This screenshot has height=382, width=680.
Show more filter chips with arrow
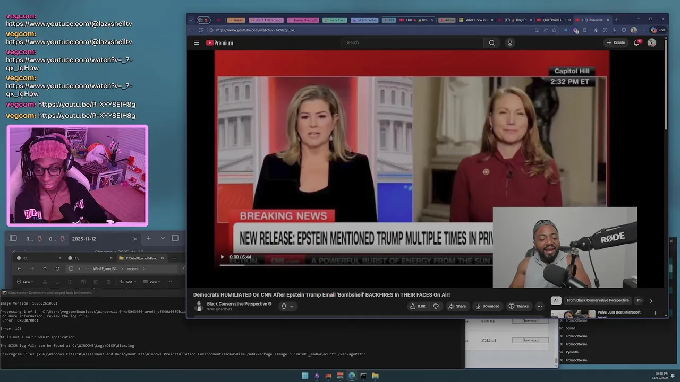click(x=651, y=301)
